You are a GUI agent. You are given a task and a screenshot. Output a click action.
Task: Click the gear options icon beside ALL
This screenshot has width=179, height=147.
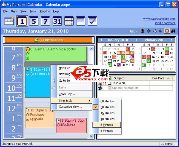(x=142, y=31)
